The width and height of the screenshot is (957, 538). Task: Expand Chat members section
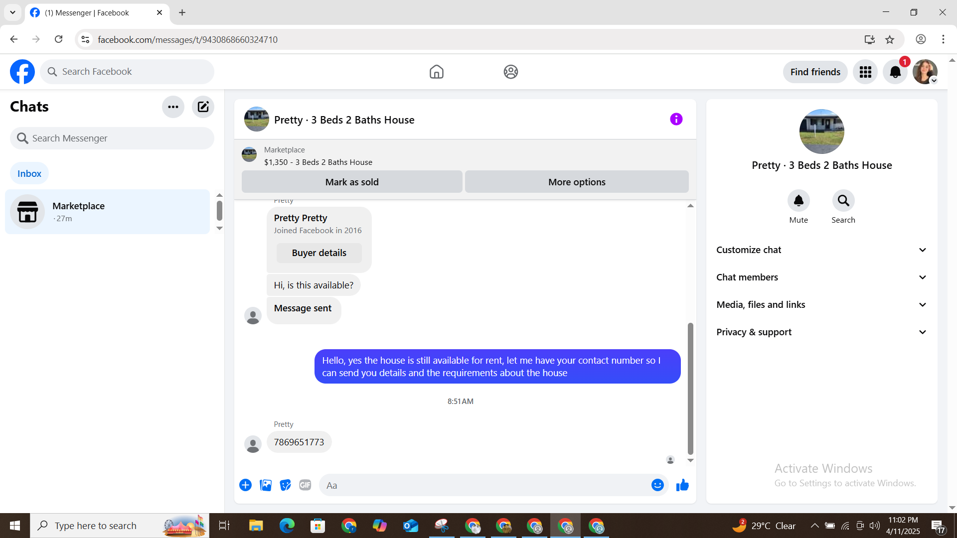[821, 277]
